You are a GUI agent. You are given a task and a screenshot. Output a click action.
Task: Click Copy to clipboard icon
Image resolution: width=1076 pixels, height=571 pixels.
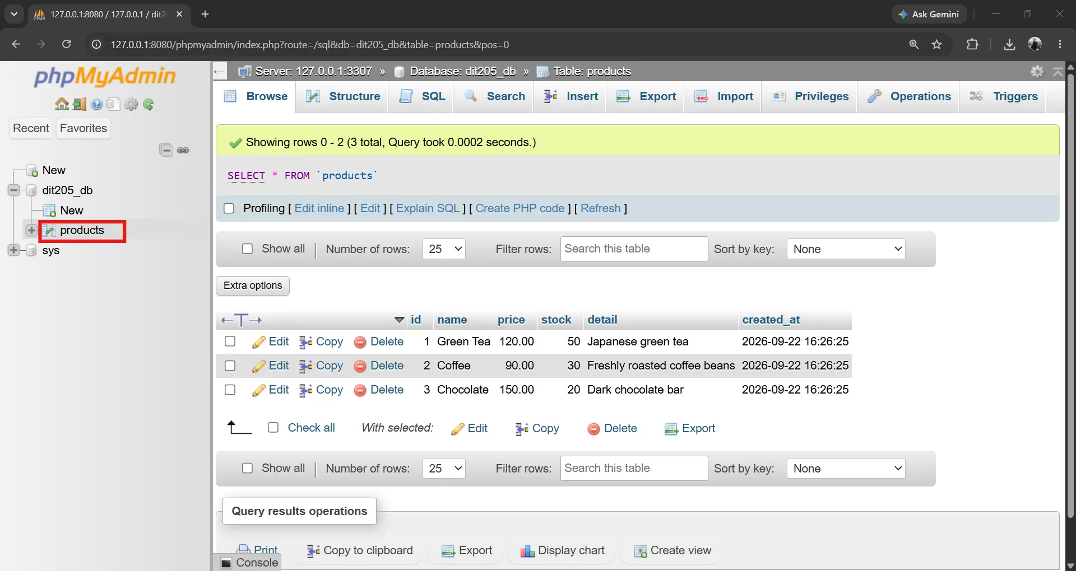[313, 551]
